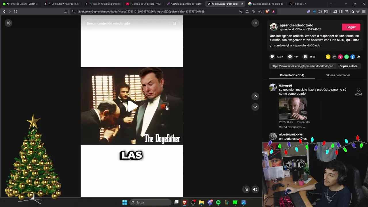Open Brave main hamburger menu
This screenshot has height=207, width=368.
[364, 11]
